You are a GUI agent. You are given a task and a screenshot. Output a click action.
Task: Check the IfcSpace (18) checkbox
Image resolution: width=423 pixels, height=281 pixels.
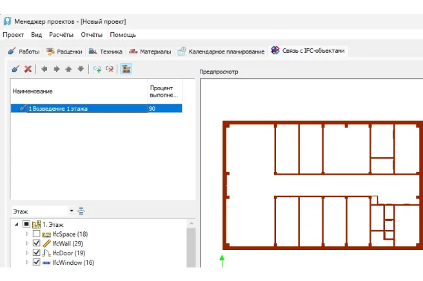[37, 234]
